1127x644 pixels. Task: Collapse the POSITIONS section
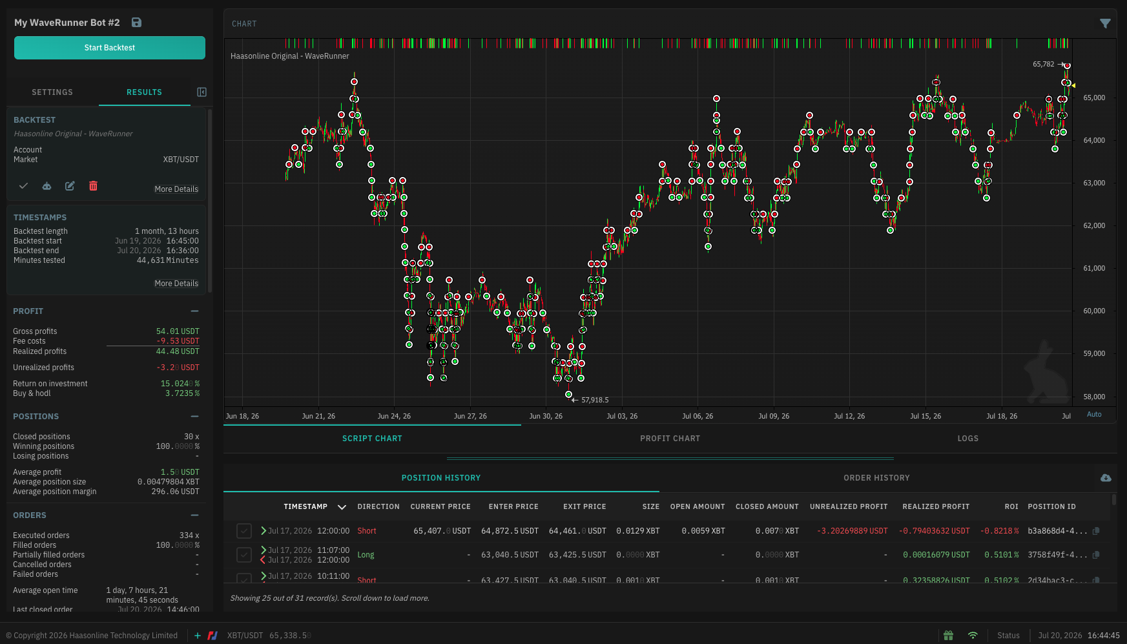[194, 417]
